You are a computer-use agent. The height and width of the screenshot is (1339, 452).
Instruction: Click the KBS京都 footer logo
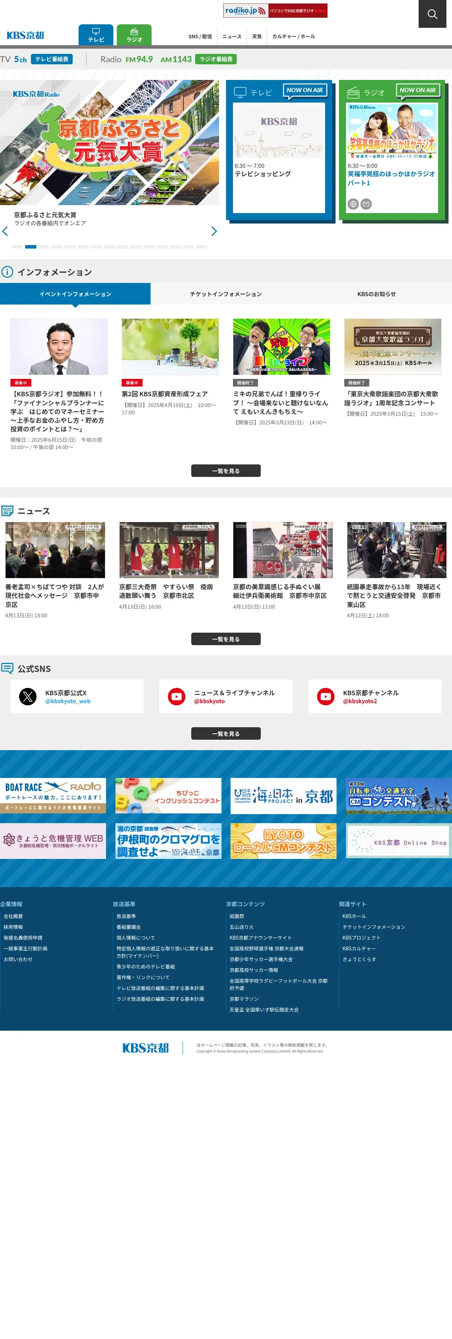tap(146, 1048)
